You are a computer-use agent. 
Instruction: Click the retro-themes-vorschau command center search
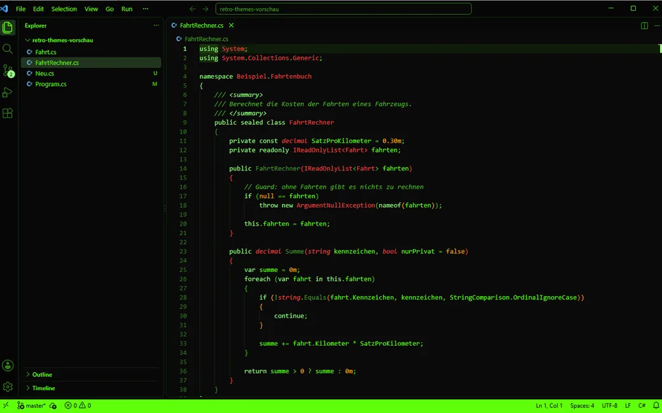pos(343,9)
